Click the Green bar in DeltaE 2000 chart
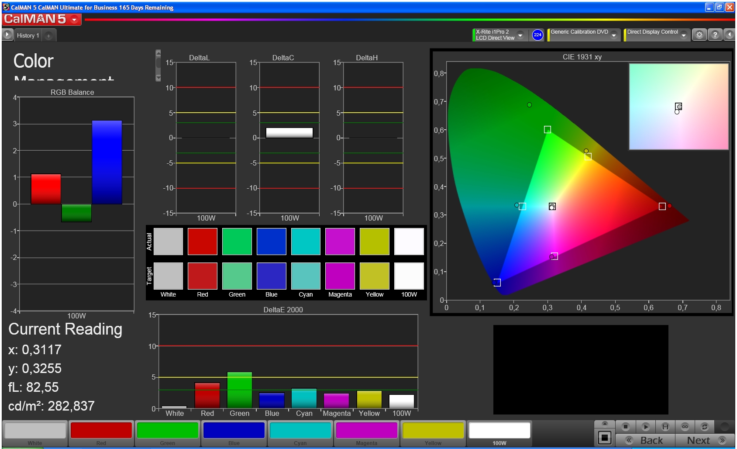 (x=240, y=390)
